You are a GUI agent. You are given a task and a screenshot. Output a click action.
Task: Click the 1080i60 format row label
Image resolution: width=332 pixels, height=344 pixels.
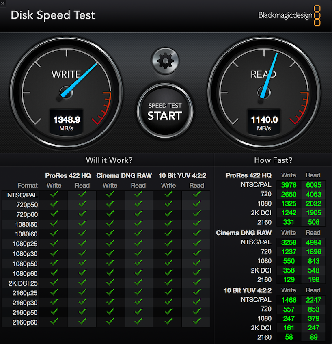coord(26,234)
